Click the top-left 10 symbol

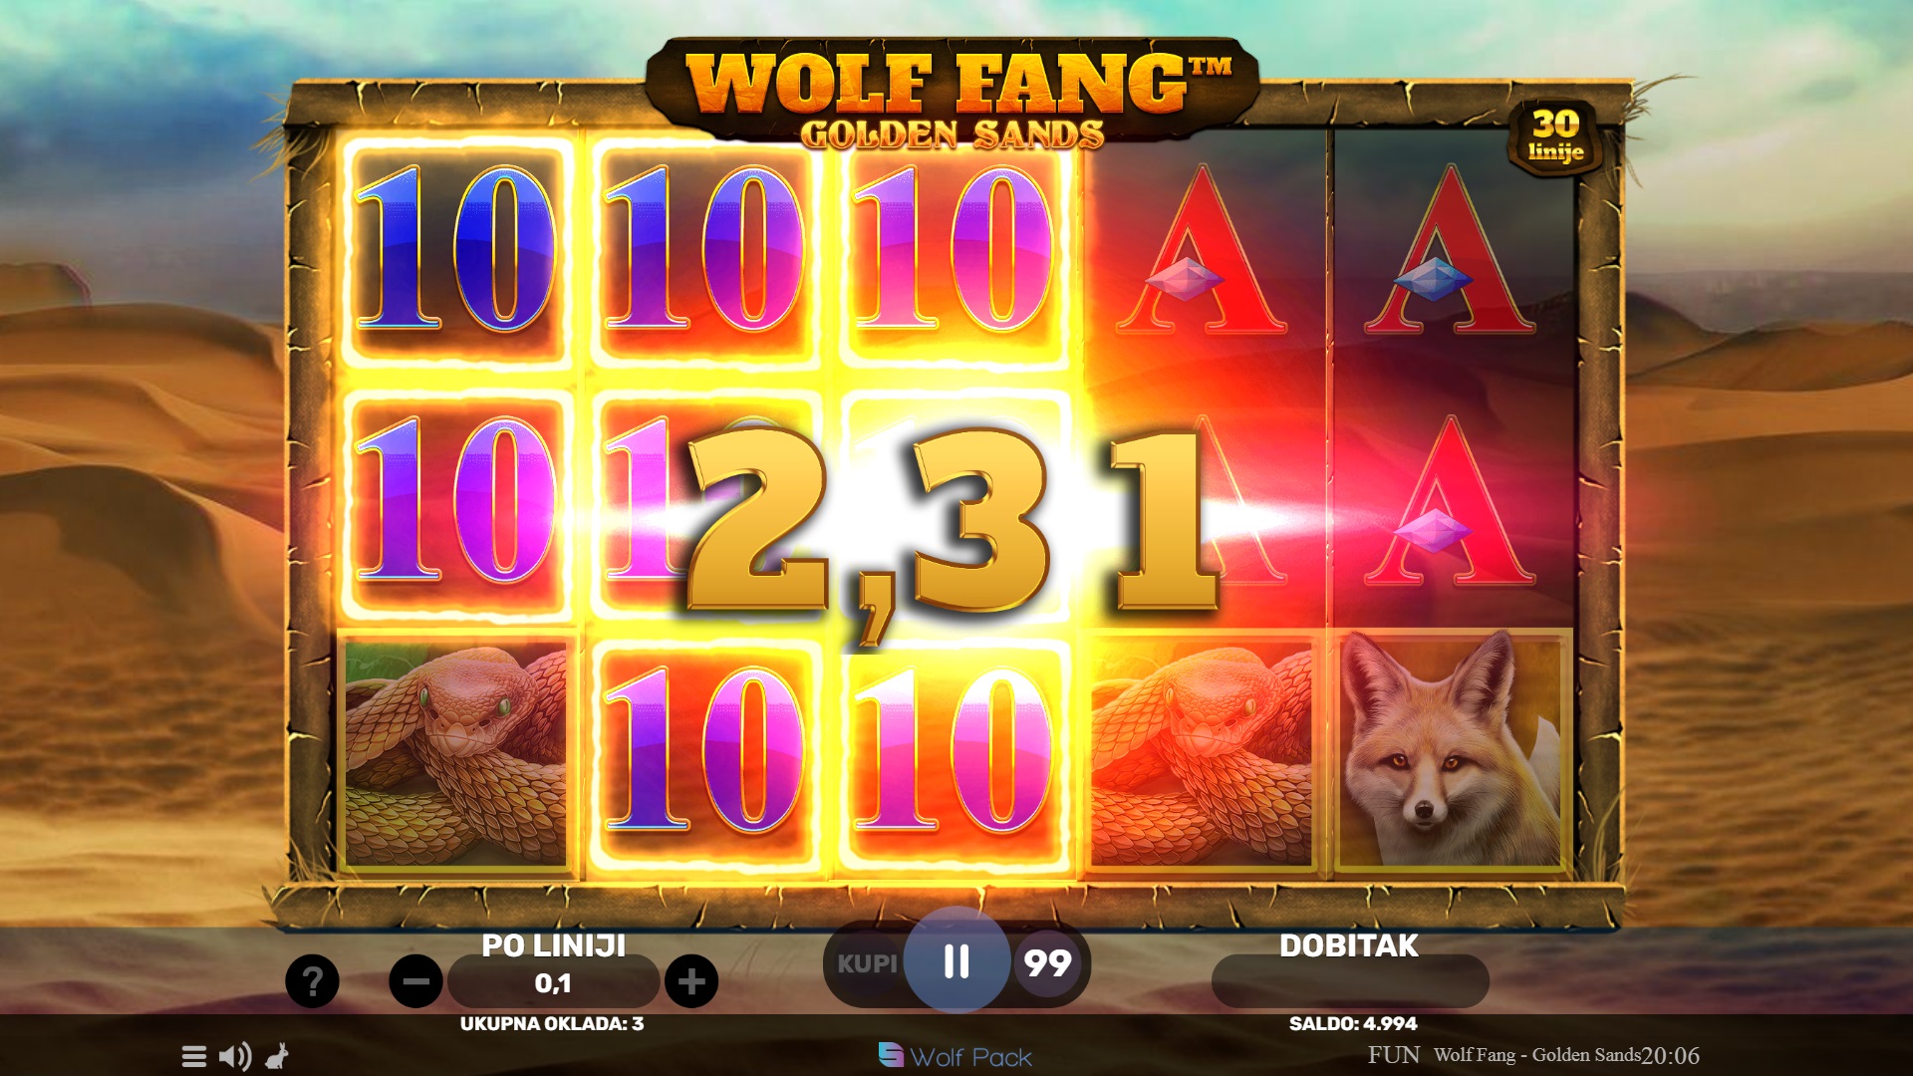(x=456, y=249)
